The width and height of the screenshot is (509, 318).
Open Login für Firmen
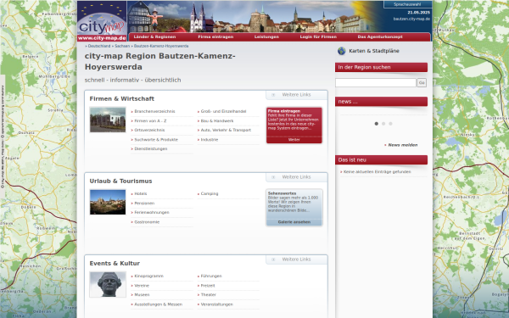(x=318, y=37)
